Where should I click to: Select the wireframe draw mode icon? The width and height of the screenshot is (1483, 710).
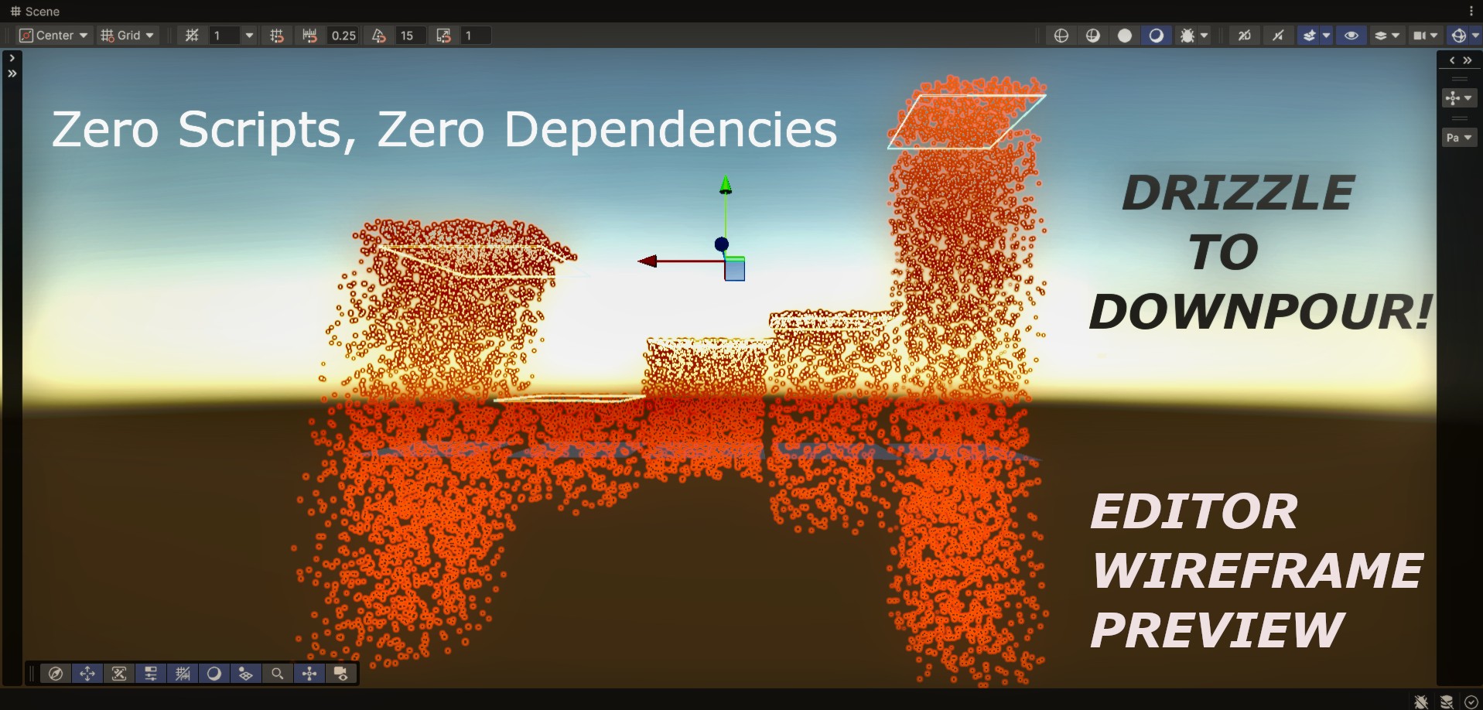pyautogui.click(x=1061, y=36)
